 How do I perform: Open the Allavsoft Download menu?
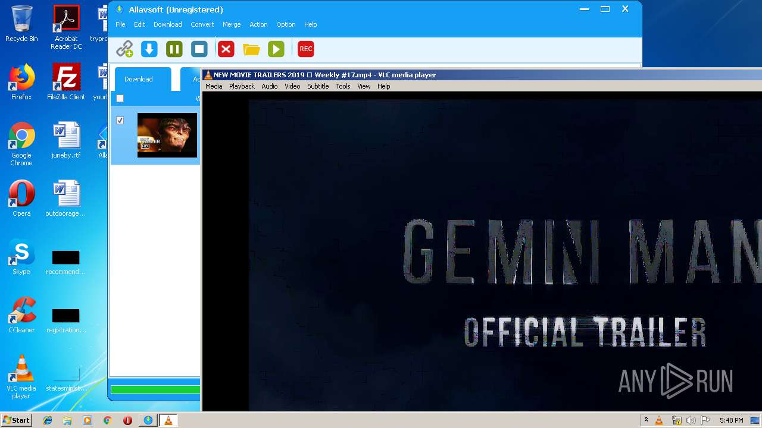(x=167, y=24)
